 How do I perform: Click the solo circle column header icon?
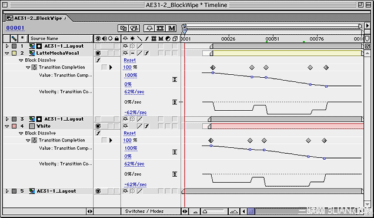110,38
